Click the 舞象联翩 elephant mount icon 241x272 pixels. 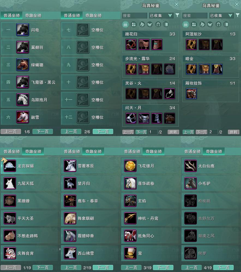point(70,218)
